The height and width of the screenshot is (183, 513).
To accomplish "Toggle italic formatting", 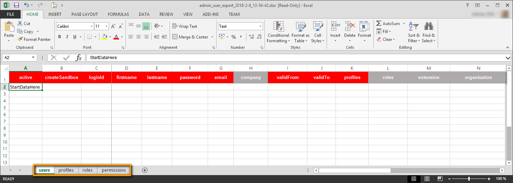I will 67,37.
